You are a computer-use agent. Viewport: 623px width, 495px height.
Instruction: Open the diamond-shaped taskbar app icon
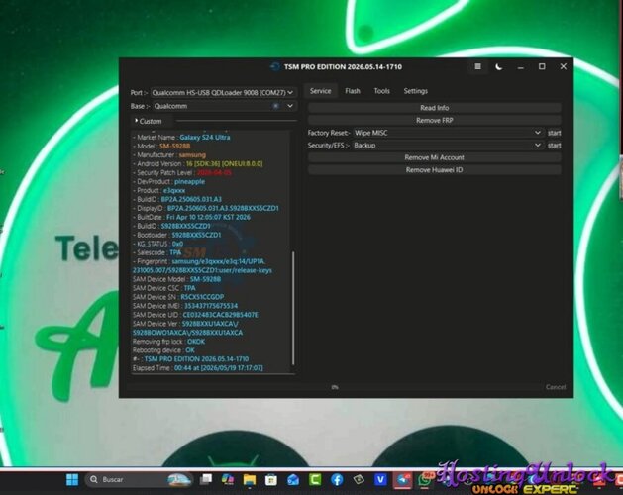tap(359, 479)
